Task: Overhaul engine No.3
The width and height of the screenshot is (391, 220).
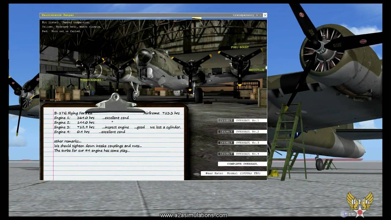Action: click(x=250, y=143)
